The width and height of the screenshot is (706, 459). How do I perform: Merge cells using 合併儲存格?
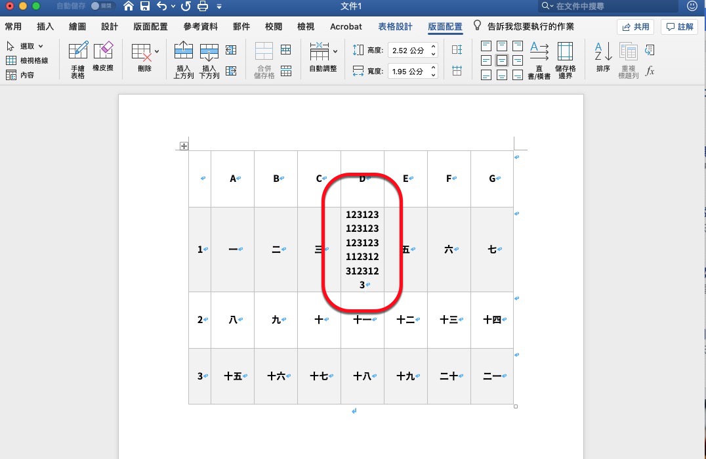(x=263, y=58)
